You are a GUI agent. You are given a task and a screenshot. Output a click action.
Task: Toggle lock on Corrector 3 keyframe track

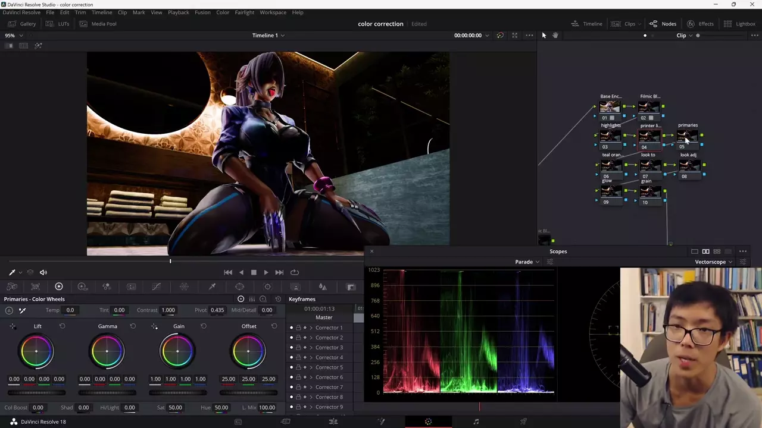(x=298, y=348)
